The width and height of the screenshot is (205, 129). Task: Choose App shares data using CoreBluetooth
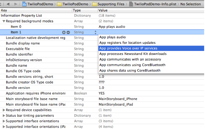(x=151, y=70)
